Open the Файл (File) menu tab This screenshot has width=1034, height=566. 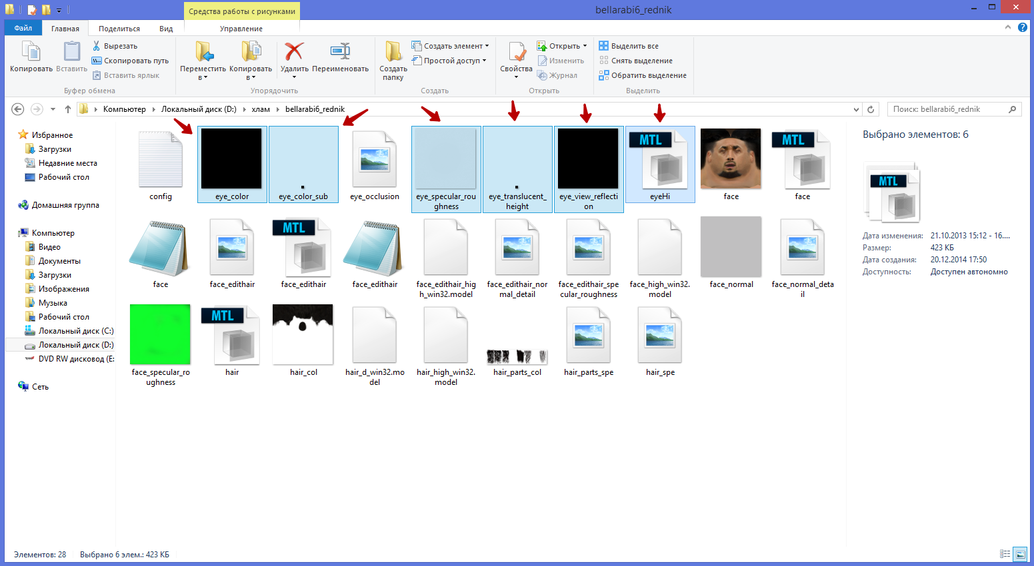(23, 28)
